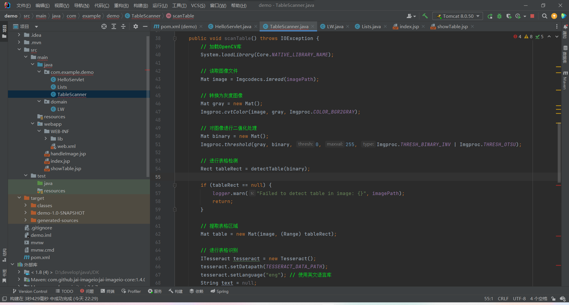This screenshot has width=569, height=305.
Task: Click the Build project hammer icon
Action: [425, 16]
